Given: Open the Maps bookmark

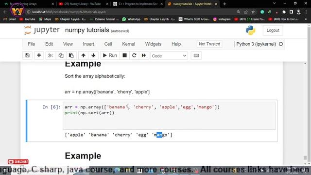Looking at the screenshot, I should pyautogui.click(x=45, y=19).
